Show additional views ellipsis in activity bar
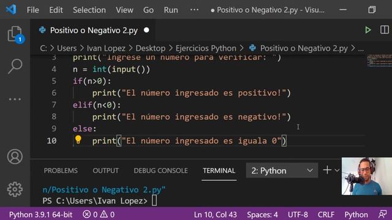This screenshot has height=220, width=392. [15, 99]
